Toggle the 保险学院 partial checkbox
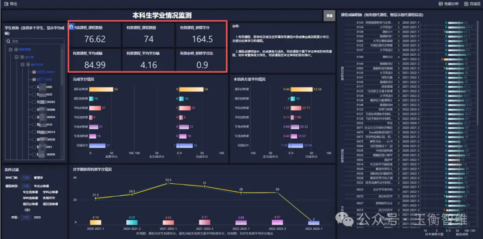 pos(16,49)
